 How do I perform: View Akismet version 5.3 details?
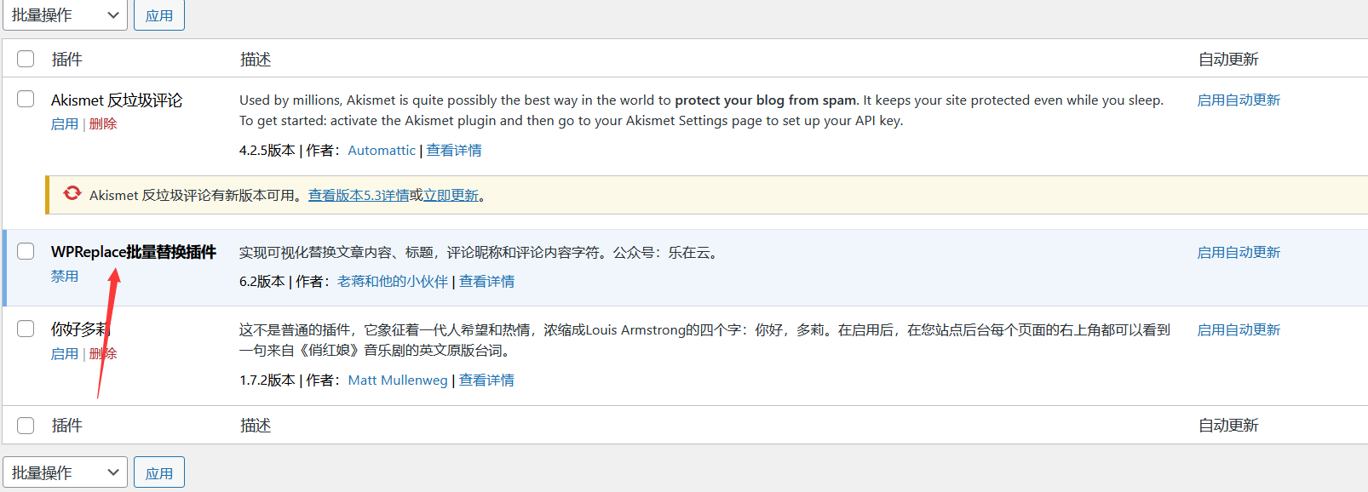coord(359,196)
